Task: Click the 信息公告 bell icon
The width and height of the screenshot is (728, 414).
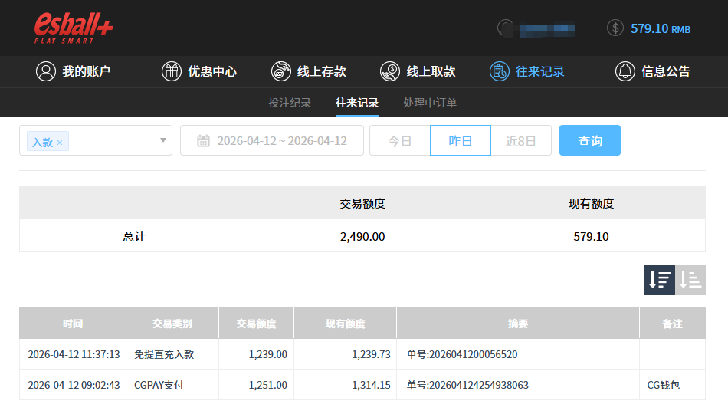Action: (625, 71)
